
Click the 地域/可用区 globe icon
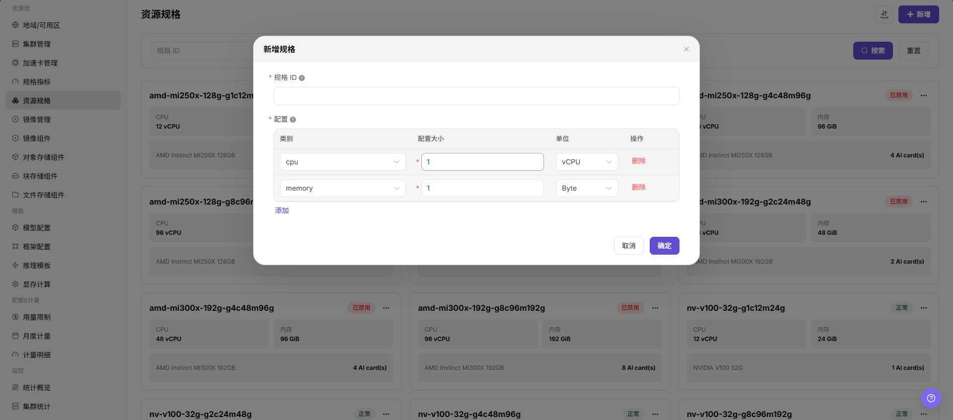tap(15, 25)
